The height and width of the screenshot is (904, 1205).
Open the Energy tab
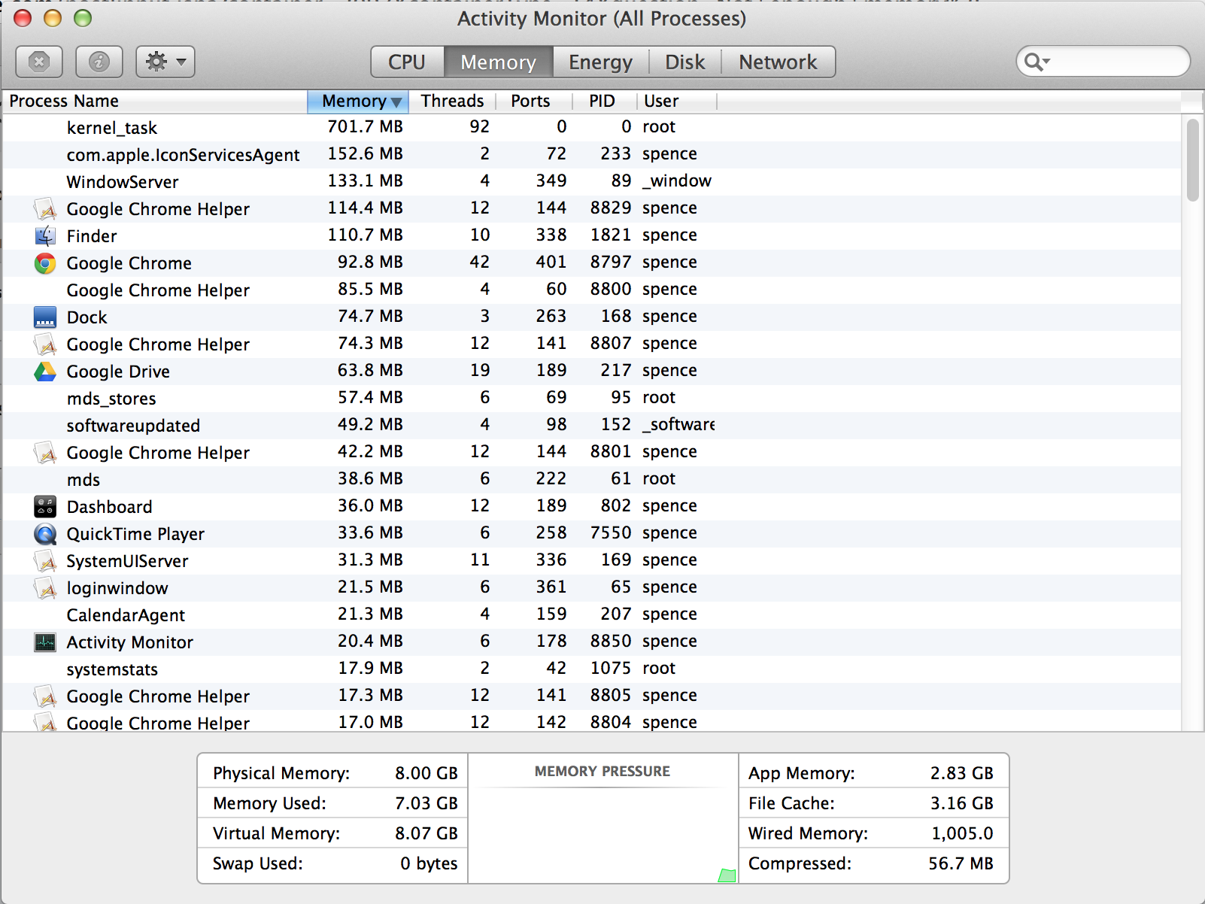click(600, 62)
